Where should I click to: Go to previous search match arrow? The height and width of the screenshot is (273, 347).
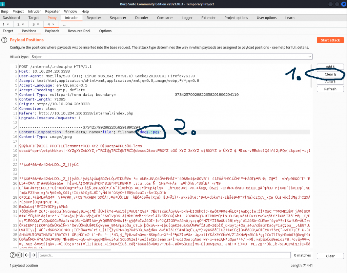(27, 255)
